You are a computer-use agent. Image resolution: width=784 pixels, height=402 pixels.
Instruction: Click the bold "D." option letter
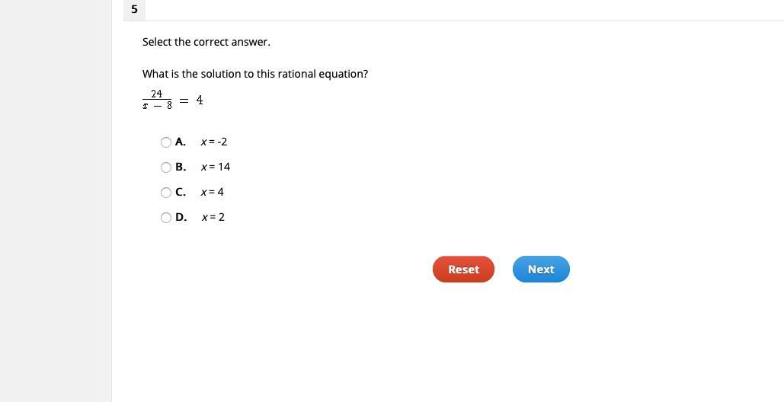[181, 217]
